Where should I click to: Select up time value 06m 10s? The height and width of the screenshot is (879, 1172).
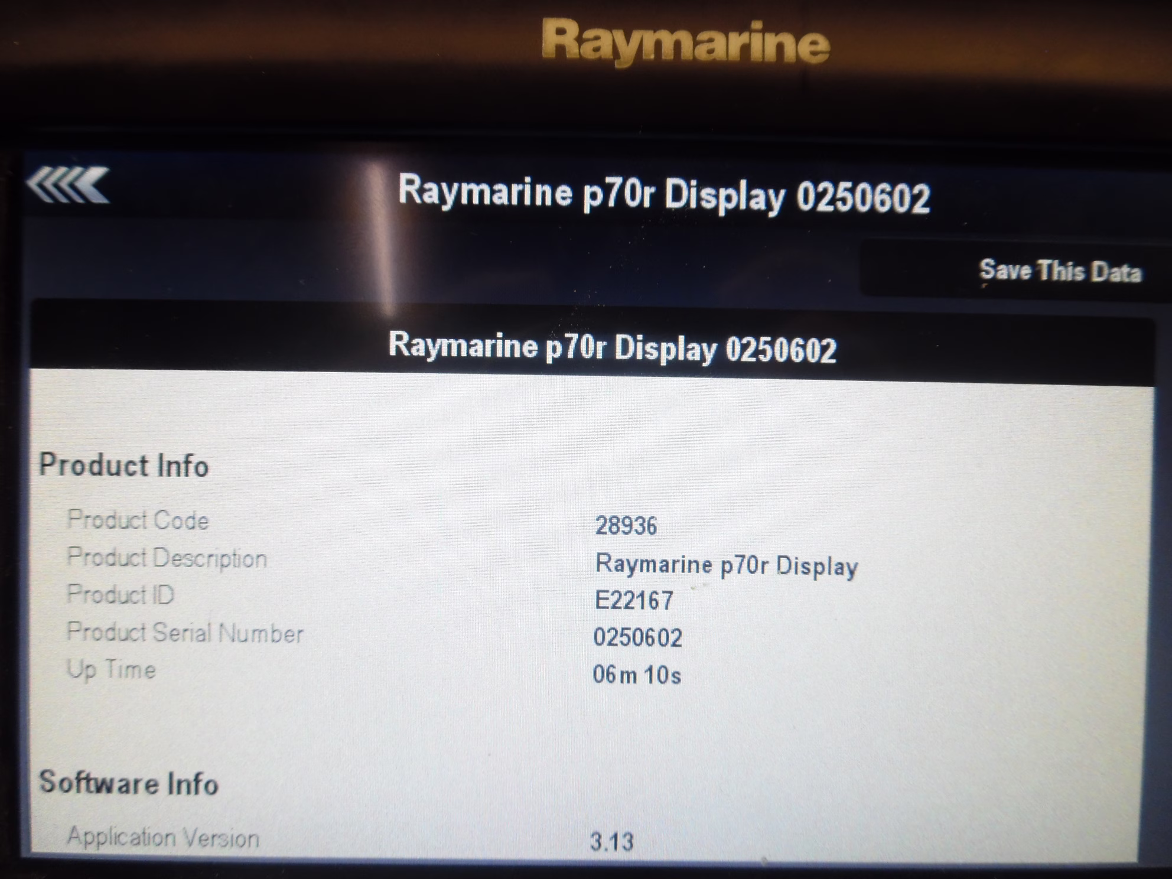(x=637, y=675)
